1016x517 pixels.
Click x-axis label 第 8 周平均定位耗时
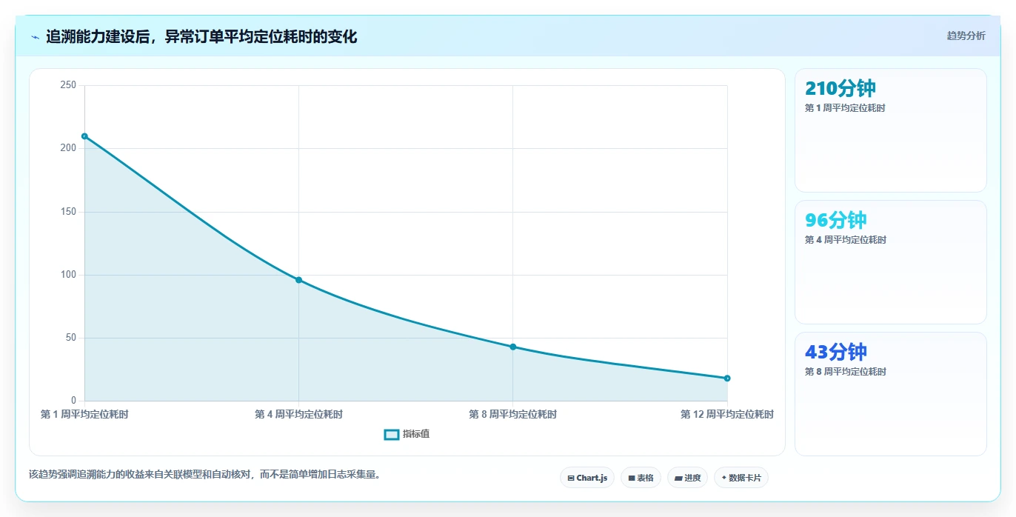[x=512, y=415]
